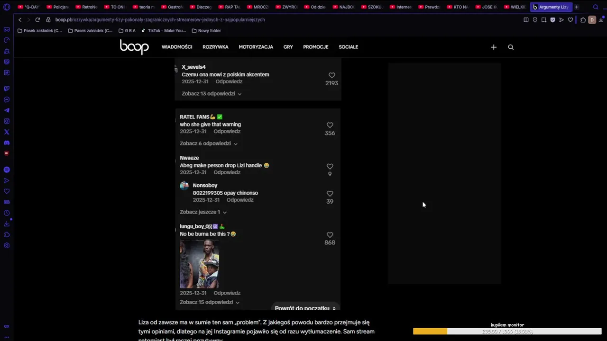This screenshot has width=607, height=341.
Task: Click Odpowiedz under Nonsoboy comment
Action: click(240, 200)
